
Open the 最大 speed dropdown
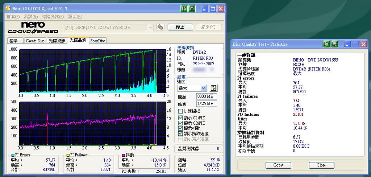[203, 88]
